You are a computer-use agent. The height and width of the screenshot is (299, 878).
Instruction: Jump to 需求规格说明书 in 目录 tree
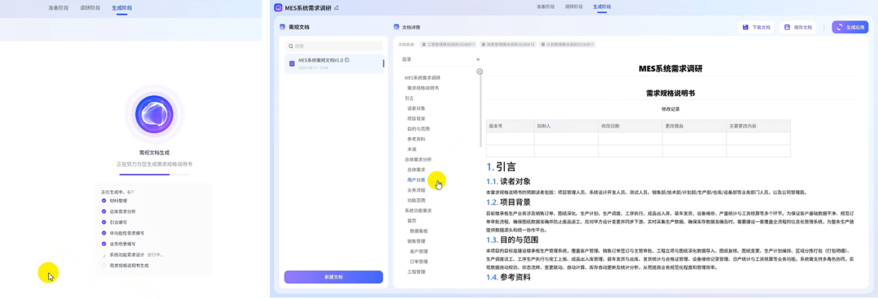pos(423,88)
